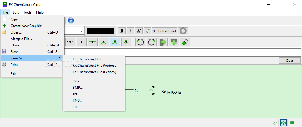Choose Open... from File menu
The width and height of the screenshot is (302, 127).
[x=32, y=32]
